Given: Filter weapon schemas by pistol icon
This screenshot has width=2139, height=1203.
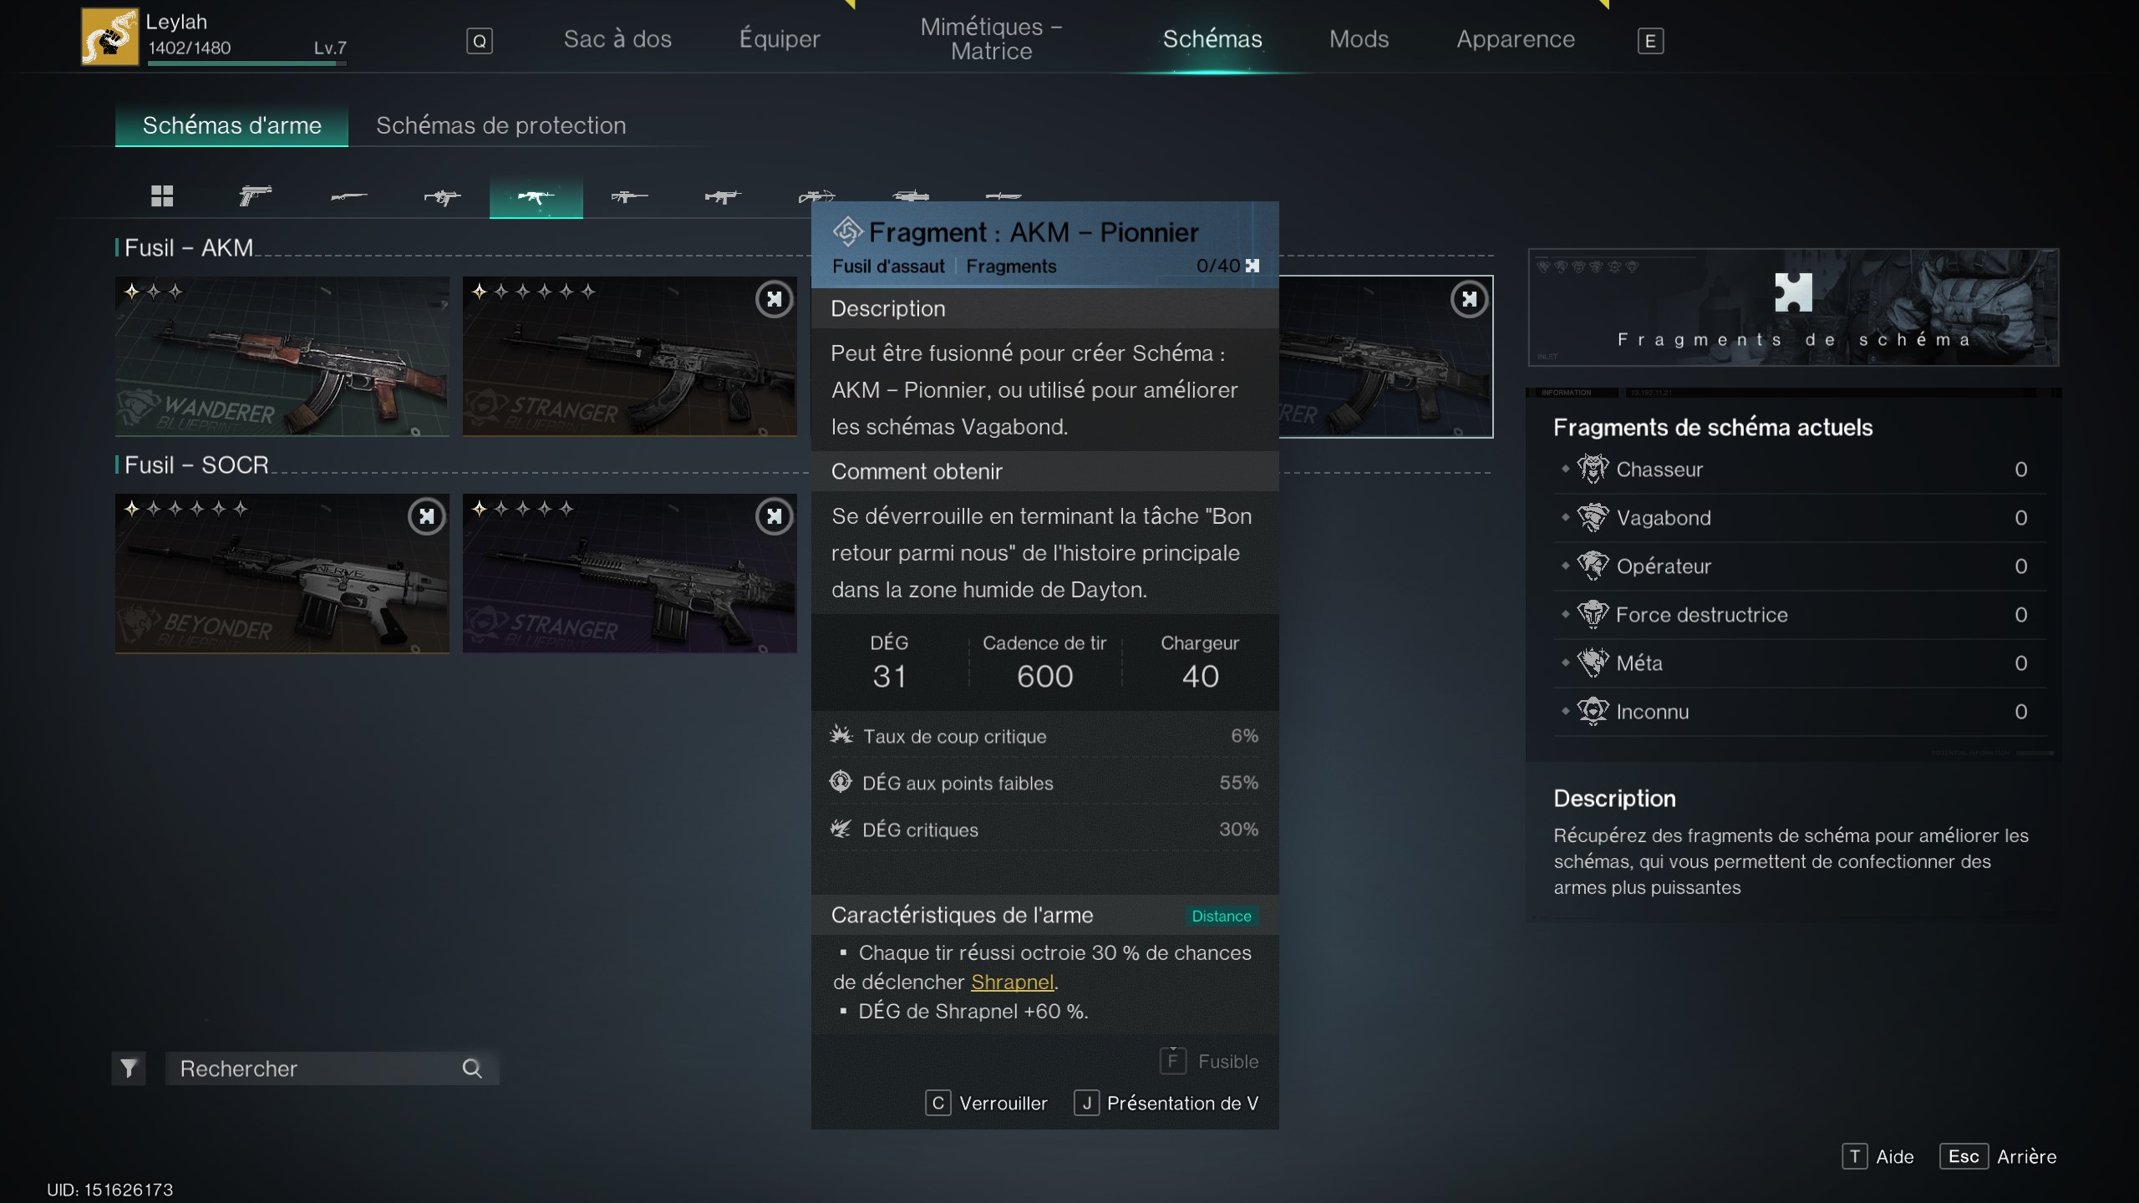Looking at the screenshot, I should pos(255,196).
